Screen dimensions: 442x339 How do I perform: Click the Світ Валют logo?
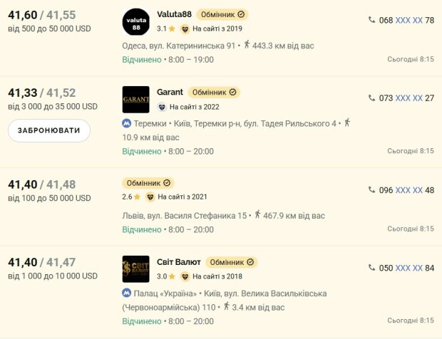click(135, 268)
